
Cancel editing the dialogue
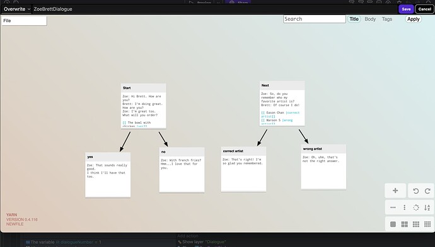click(424, 9)
